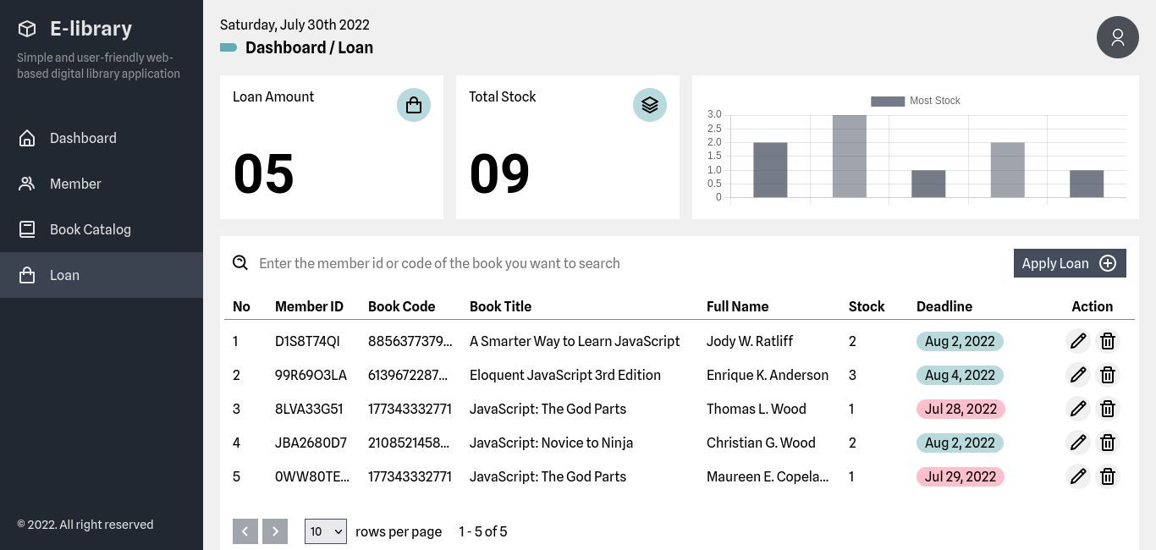The width and height of the screenshot is (1156, 550).
Task: Delete the fifth loan row
Action: [1107, 476]
